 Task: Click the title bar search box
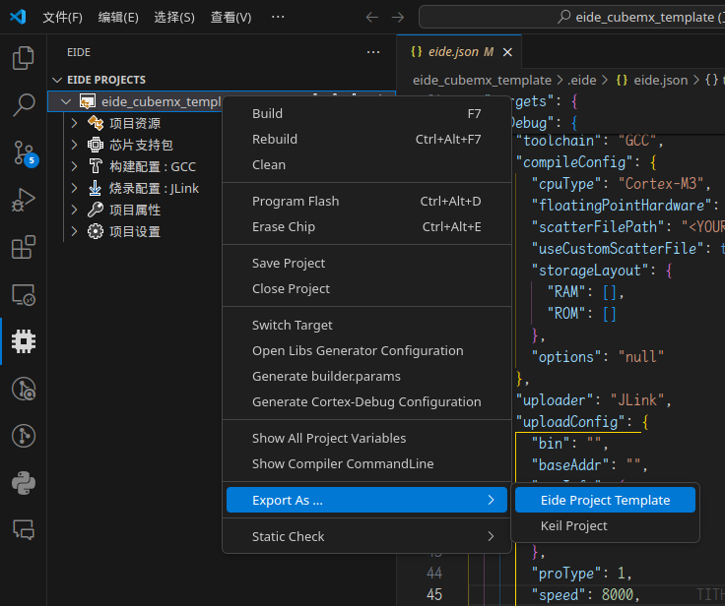(x=572, y=17)
